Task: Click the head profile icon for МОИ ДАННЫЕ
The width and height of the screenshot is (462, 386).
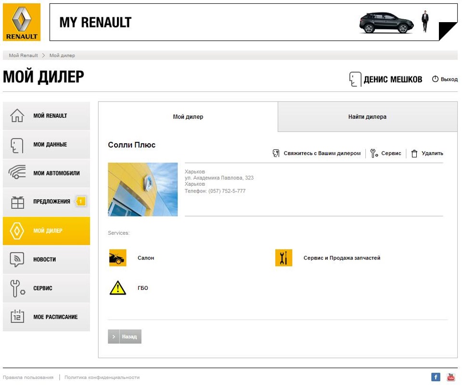Action: pos(17,145)
